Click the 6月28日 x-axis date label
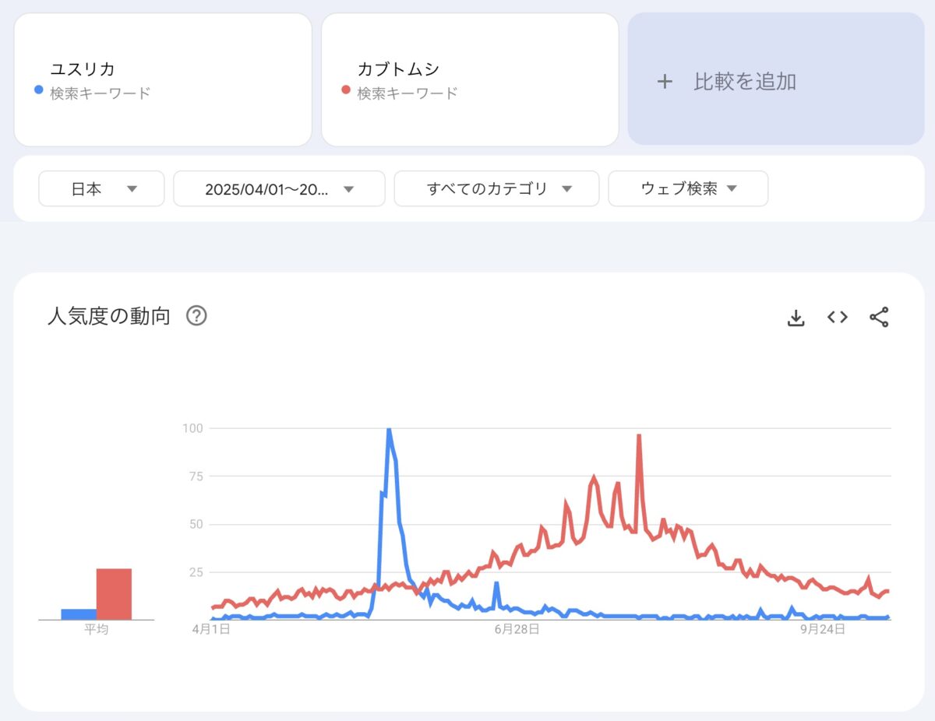Viewport: 935px width, 721px height. [x=517, y=629]
